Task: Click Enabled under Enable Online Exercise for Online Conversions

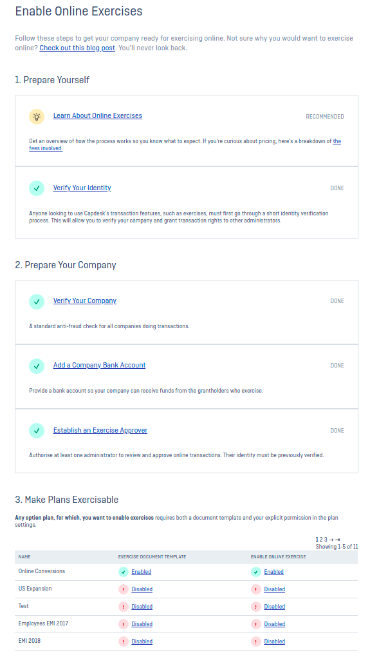Action: coord(274,572)
